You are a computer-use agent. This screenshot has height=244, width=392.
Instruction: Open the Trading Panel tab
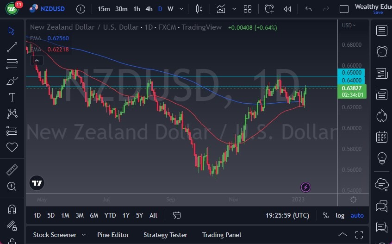[x=222, y=235]
